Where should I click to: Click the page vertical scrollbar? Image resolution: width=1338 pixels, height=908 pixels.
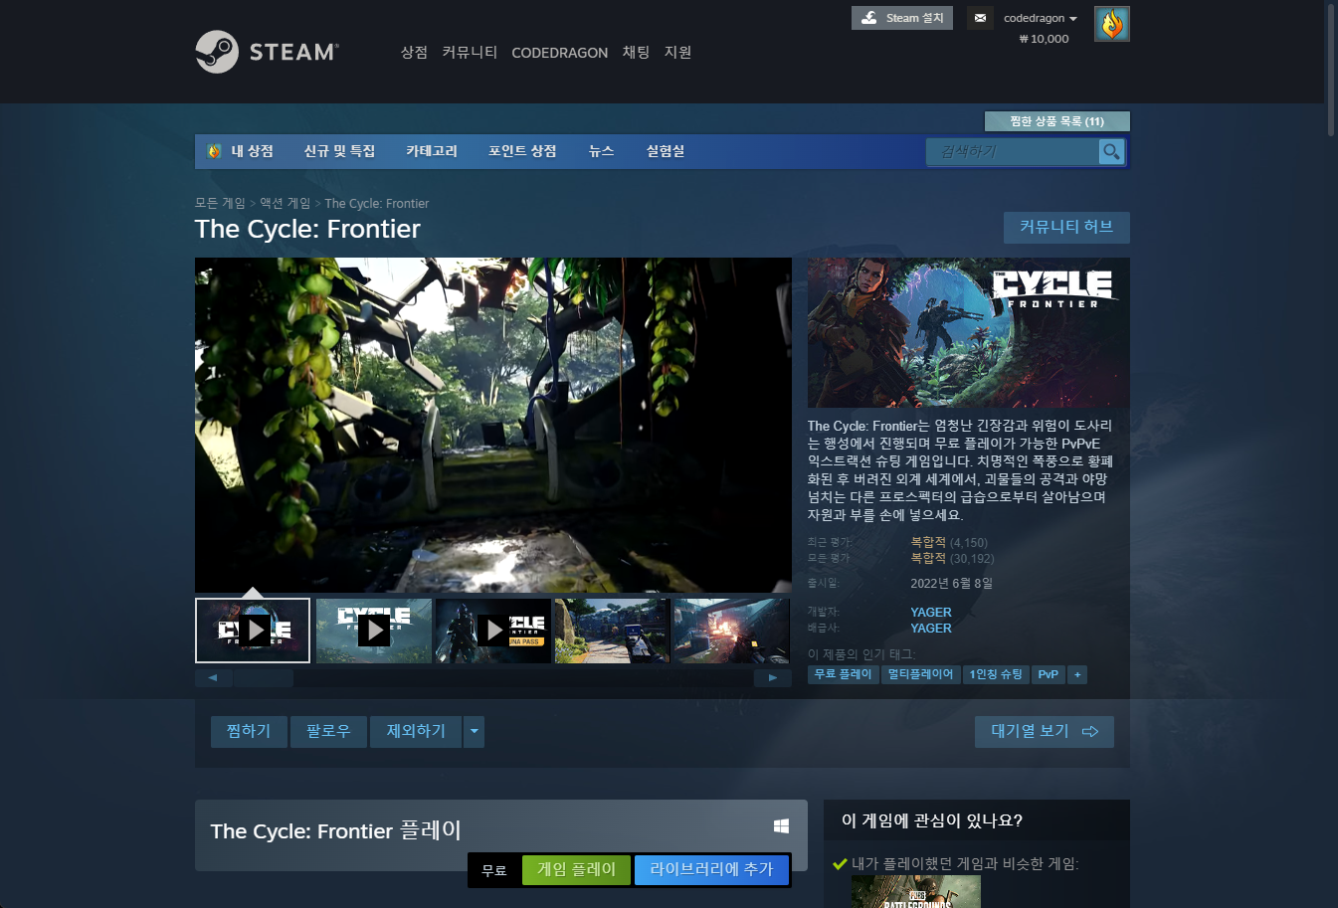click(1332, 70)
